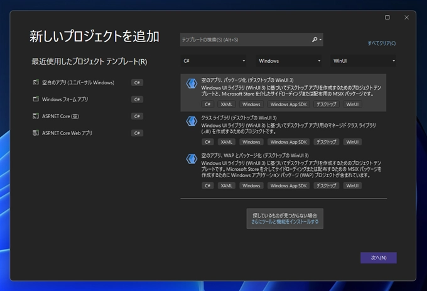Image resolution: width=427 pixels, height=291 pixels.
Task: Select recent template ASP.NET Core Web アプリ
Action: (x=88, y=133)
